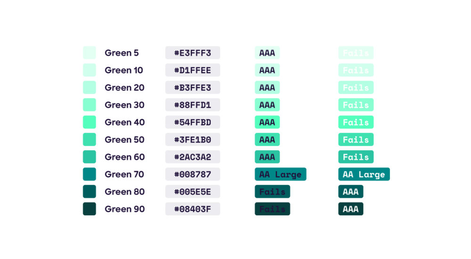The height and width of the screenshot is (259, 471).
Task: Click the dark-text Fails badge for Green 80
Action: click(272, 191)
